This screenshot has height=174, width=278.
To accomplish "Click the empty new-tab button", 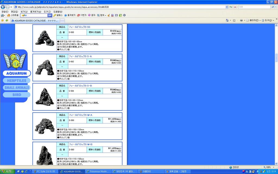I will point(62,21).
